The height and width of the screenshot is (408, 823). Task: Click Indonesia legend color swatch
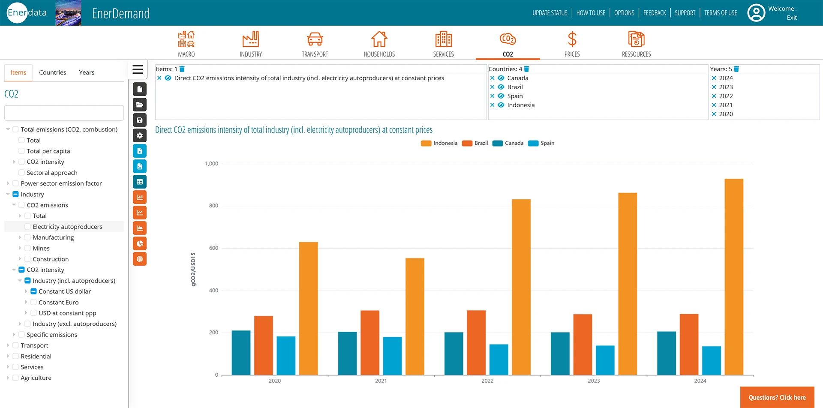[426, 143]
